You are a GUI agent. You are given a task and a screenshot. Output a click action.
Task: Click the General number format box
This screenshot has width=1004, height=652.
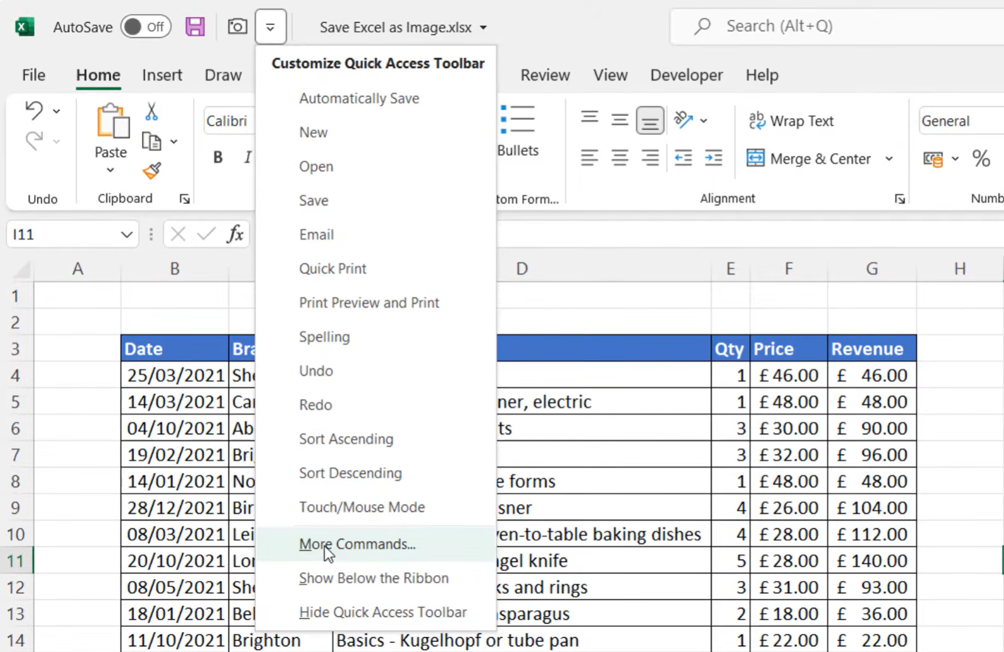click(961, 121)
